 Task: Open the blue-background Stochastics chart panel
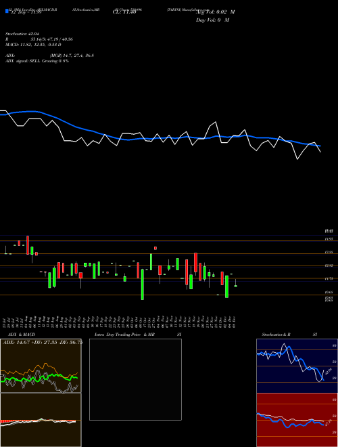tap(297, 366)
